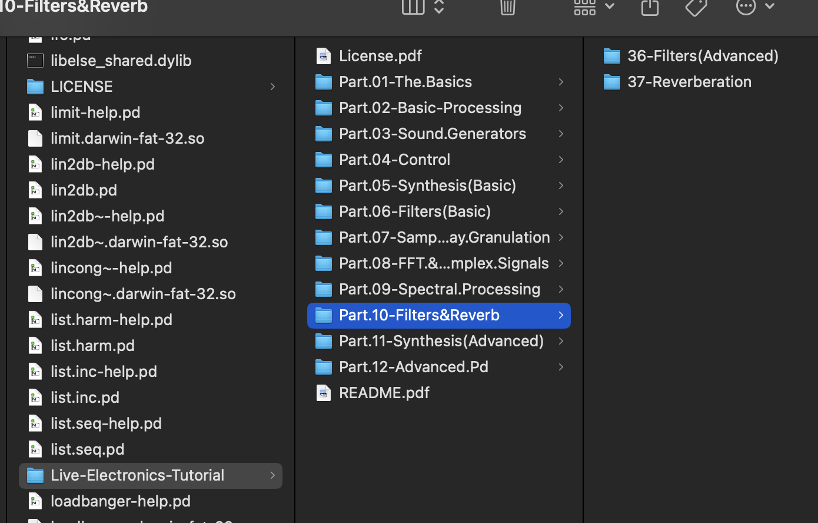Select the Live-Electronics-Tutorial folder
Screen dimensions: 818x523
pyautogui.click(x=137, y=475)
